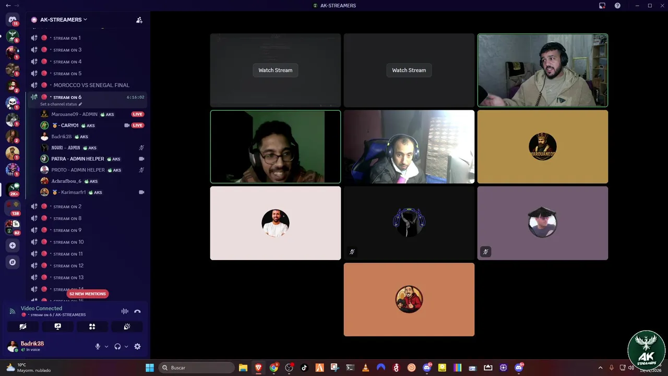Click LIVE badge next to Marouane09
Screen dimensions: 668x376
click(x=138, y=114)
